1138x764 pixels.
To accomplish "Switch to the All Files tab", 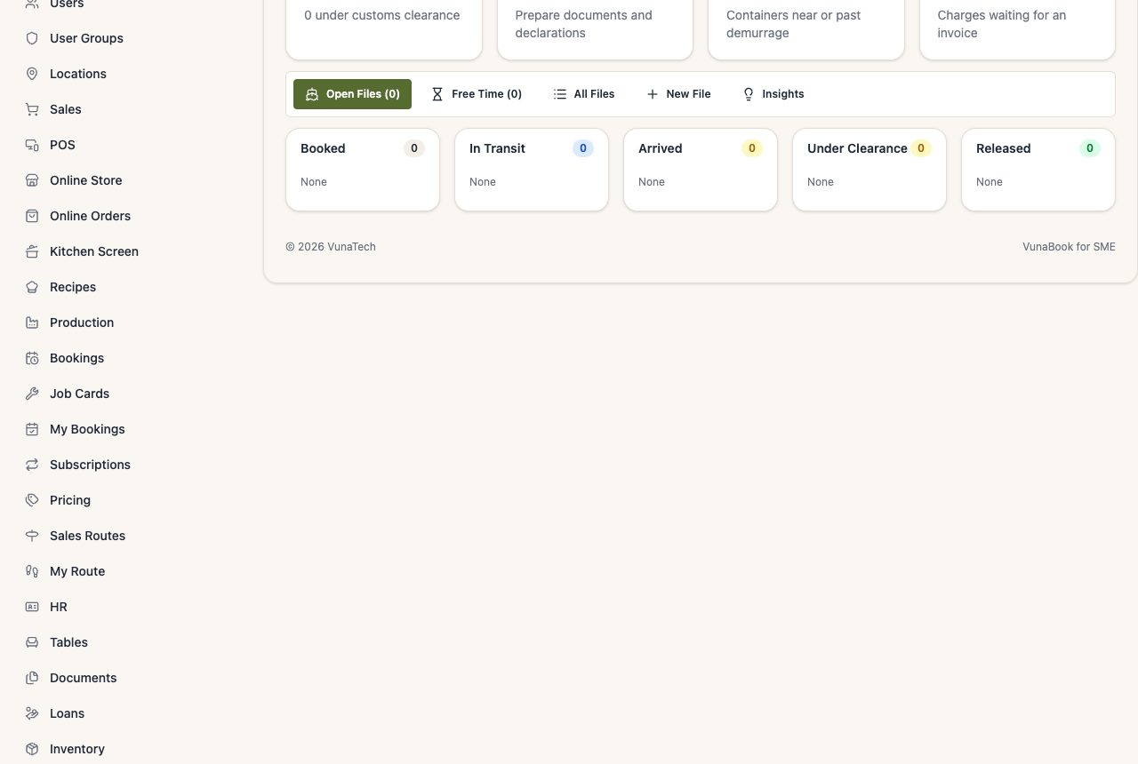I will coord(584,94).
